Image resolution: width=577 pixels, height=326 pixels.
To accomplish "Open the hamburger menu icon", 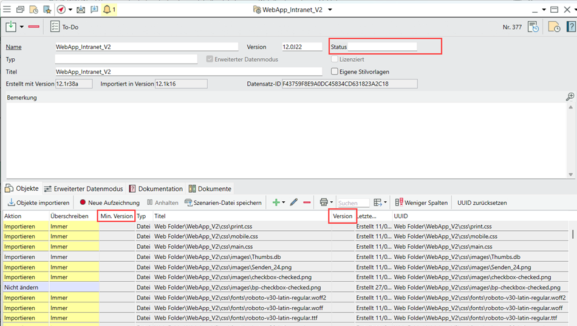I will coord(7,10).
